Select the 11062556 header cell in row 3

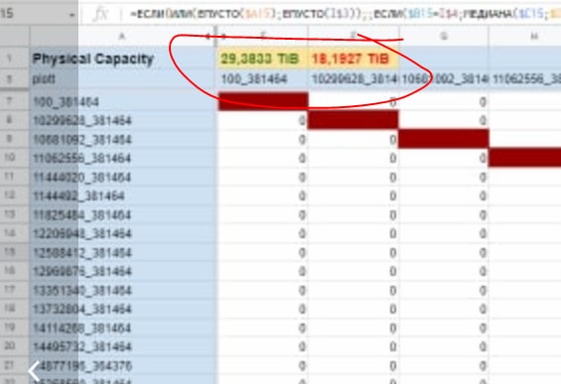[x=525, y=78]
